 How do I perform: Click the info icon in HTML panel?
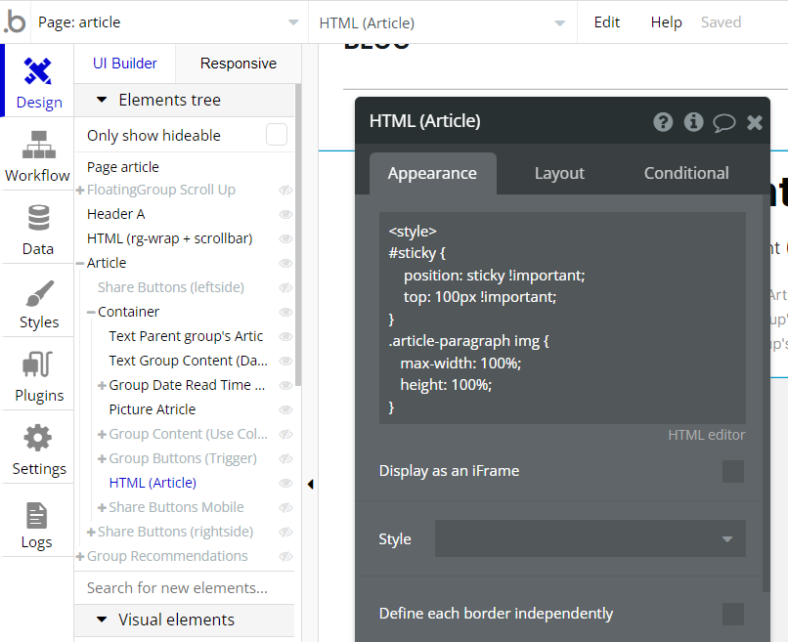tap(693, 122)
